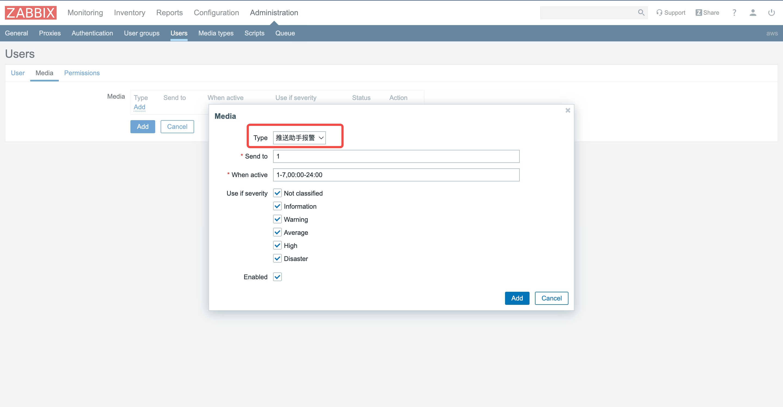Open the Support link

click(x=671, y=13)
